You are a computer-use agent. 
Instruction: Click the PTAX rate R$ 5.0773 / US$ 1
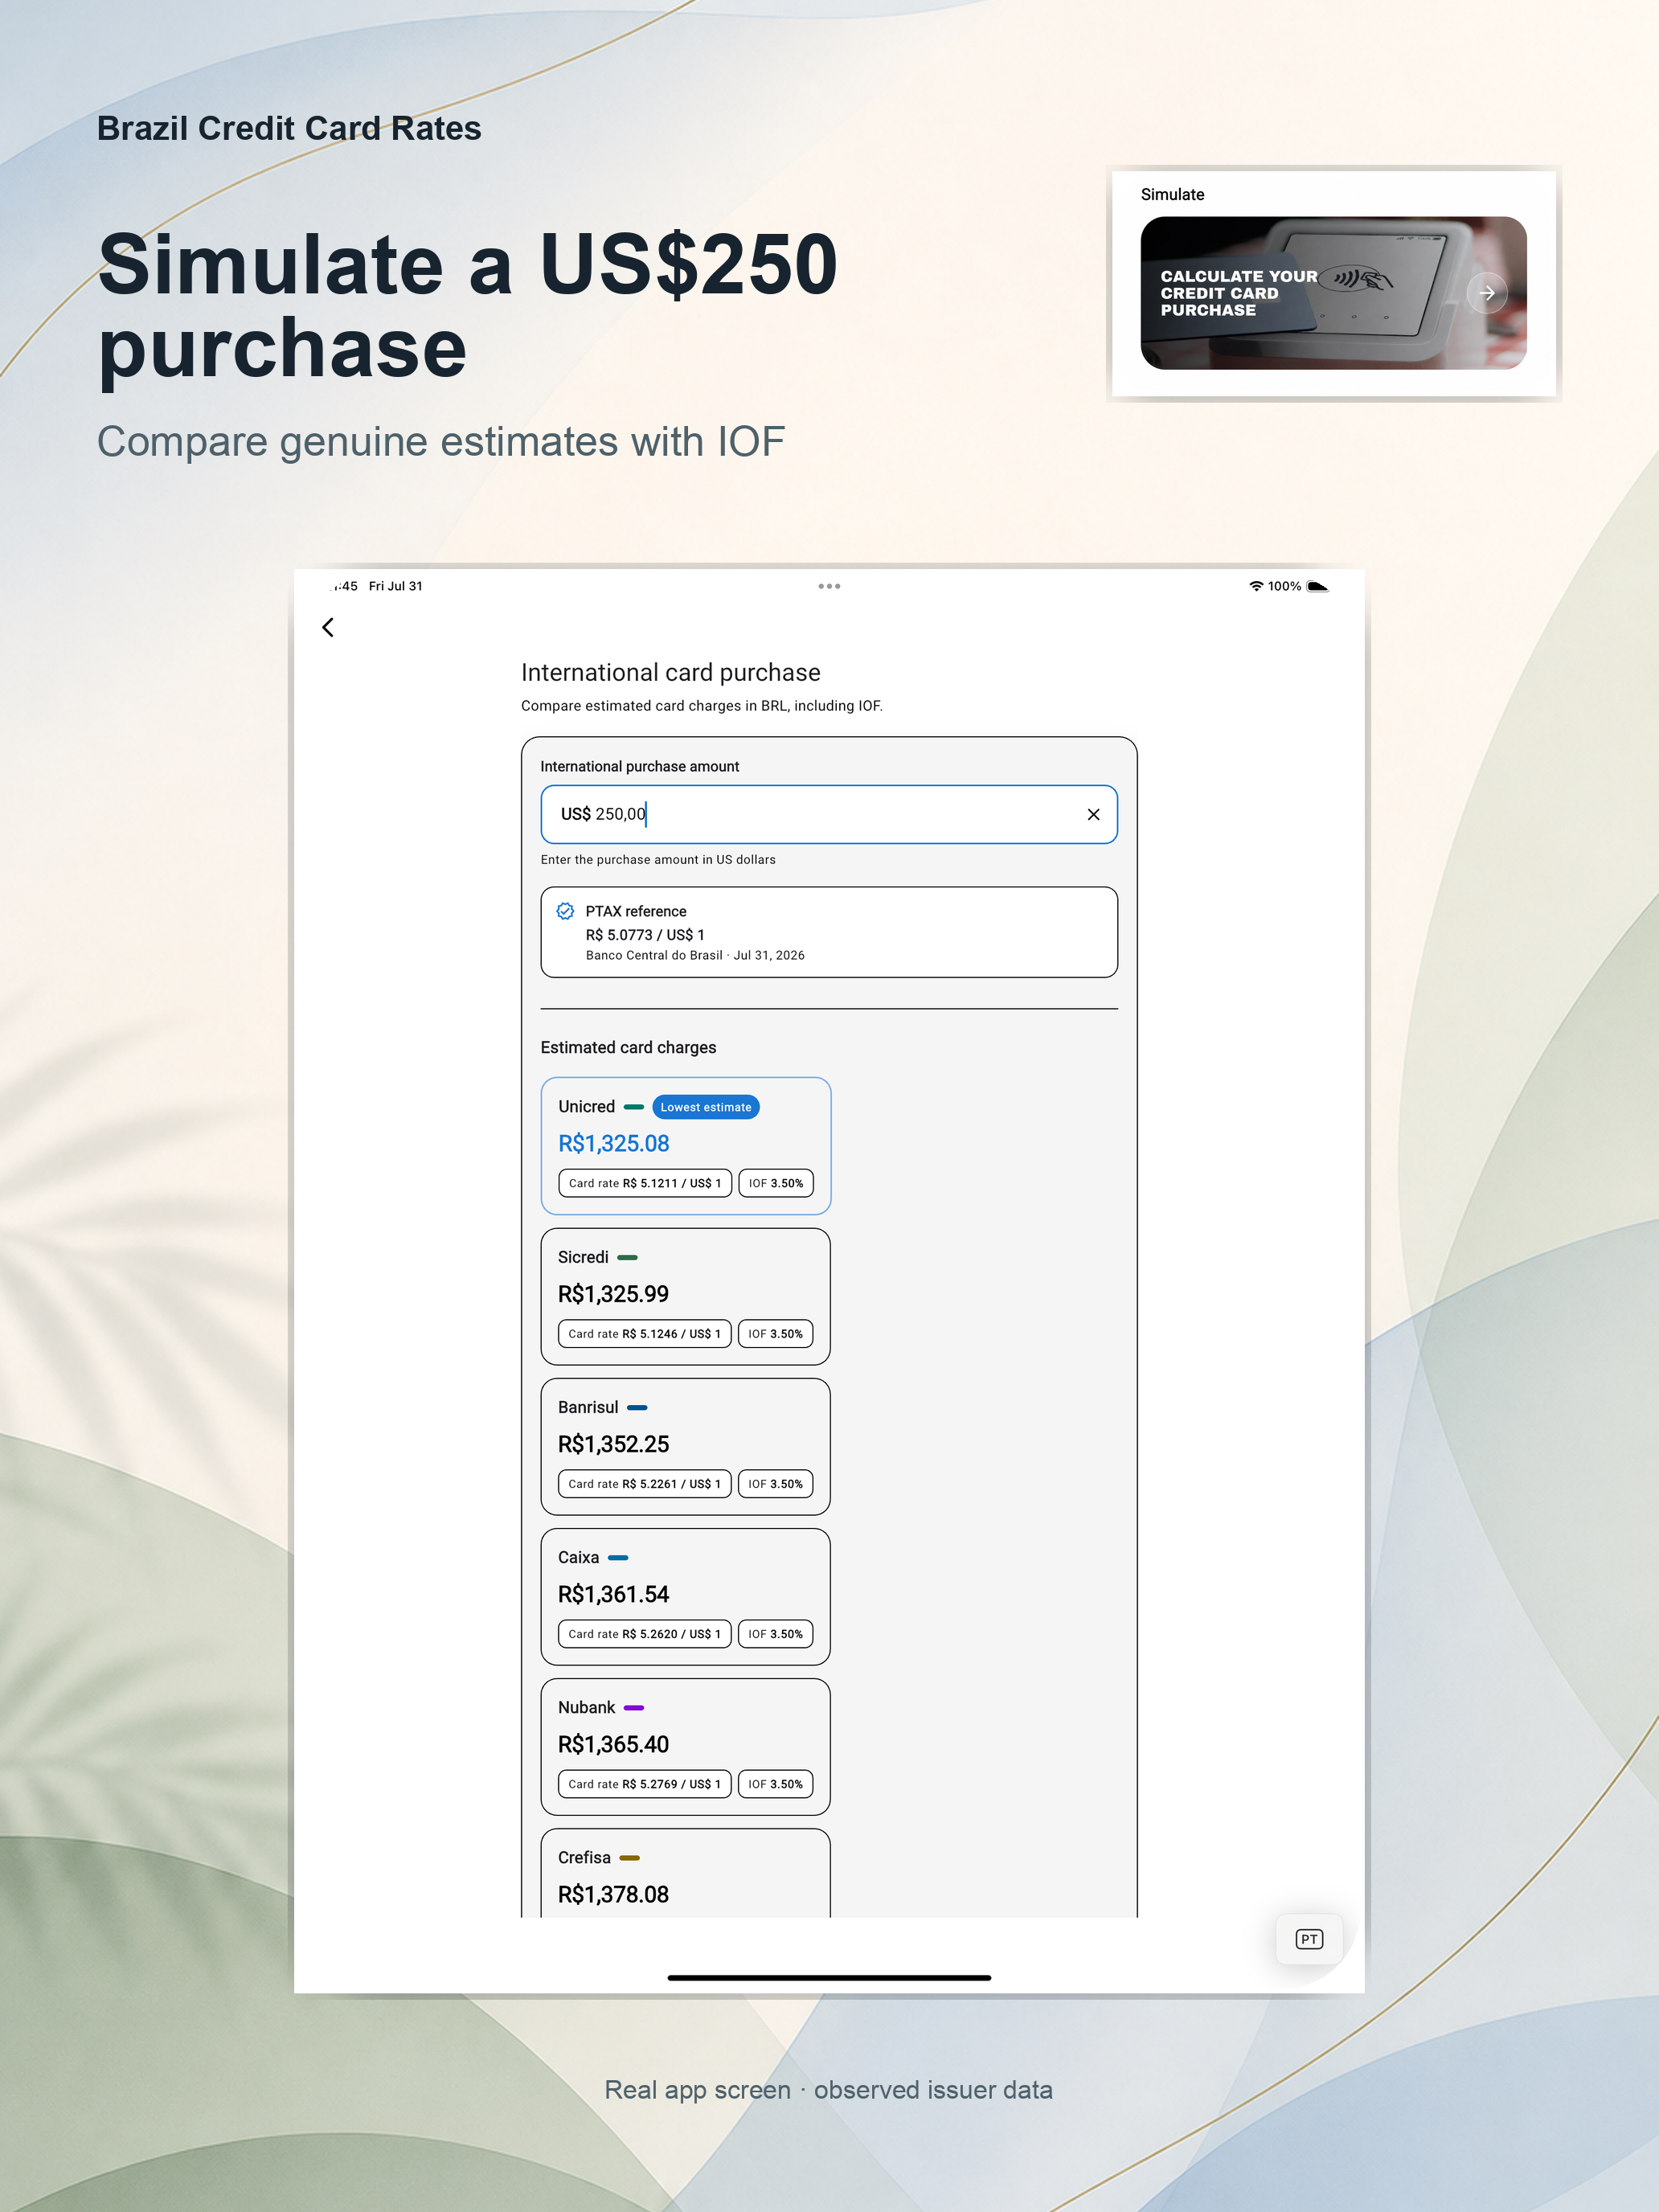point(645,935)
